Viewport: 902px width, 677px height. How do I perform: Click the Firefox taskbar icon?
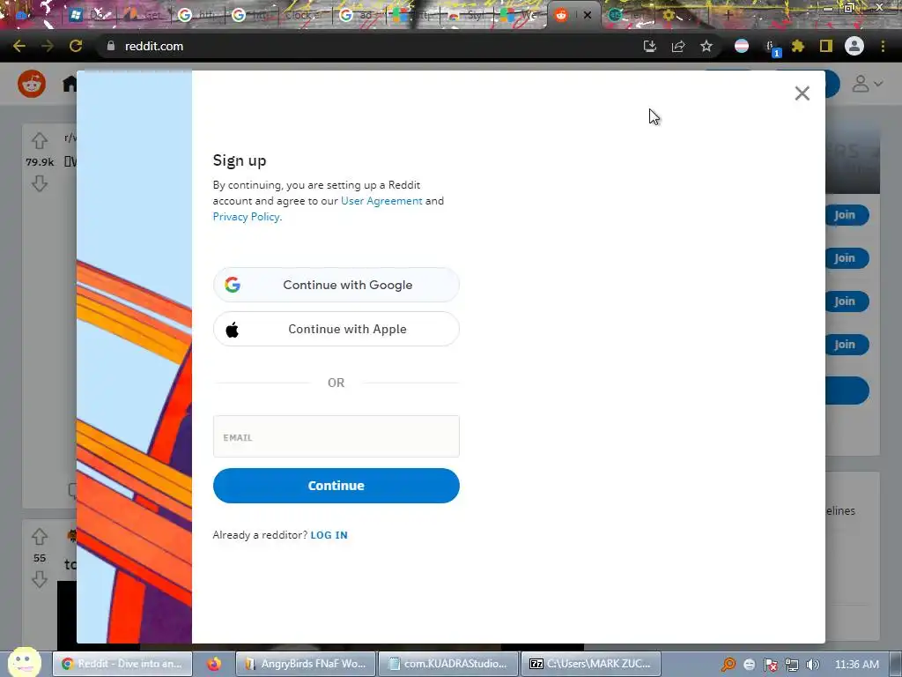[x=214, y=664]
